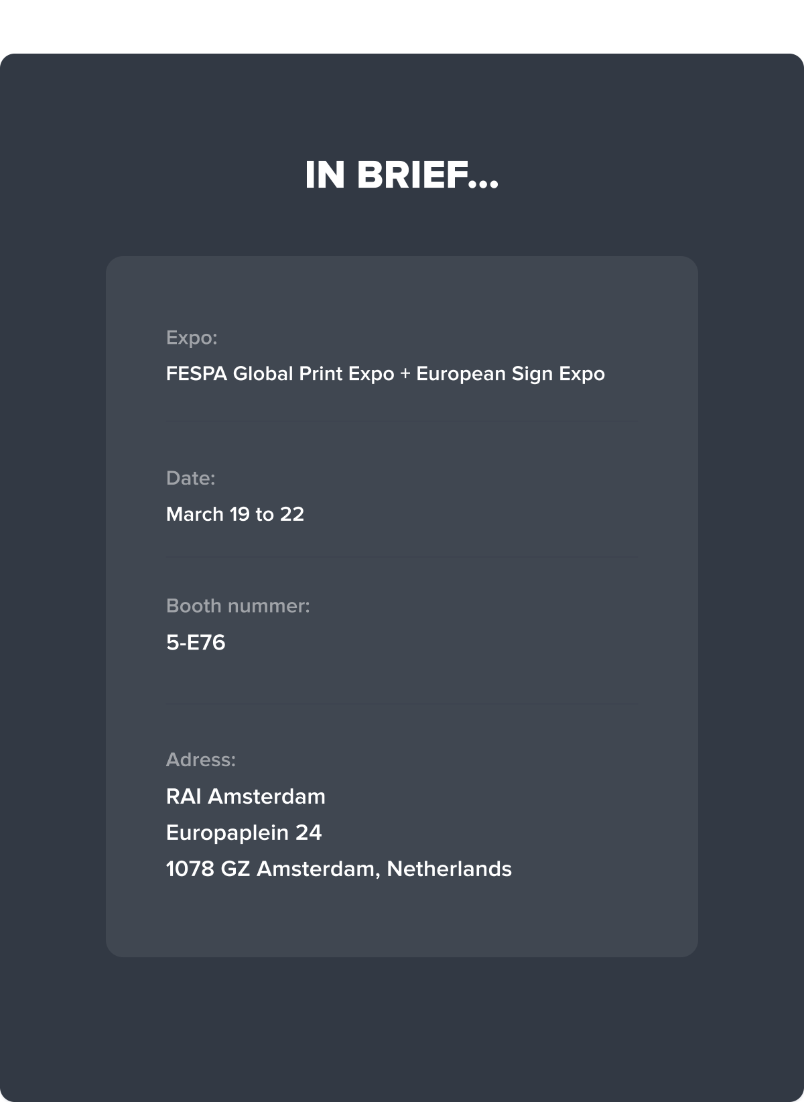Click the word "Netherlands" in the address
This screenshot has height=1102, width=804.
pos(449,869)
